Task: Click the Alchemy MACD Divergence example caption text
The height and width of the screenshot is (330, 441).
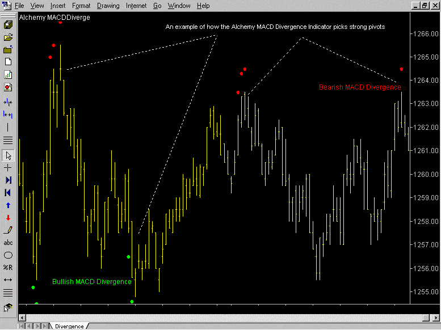Action: [x=275, y=27]
